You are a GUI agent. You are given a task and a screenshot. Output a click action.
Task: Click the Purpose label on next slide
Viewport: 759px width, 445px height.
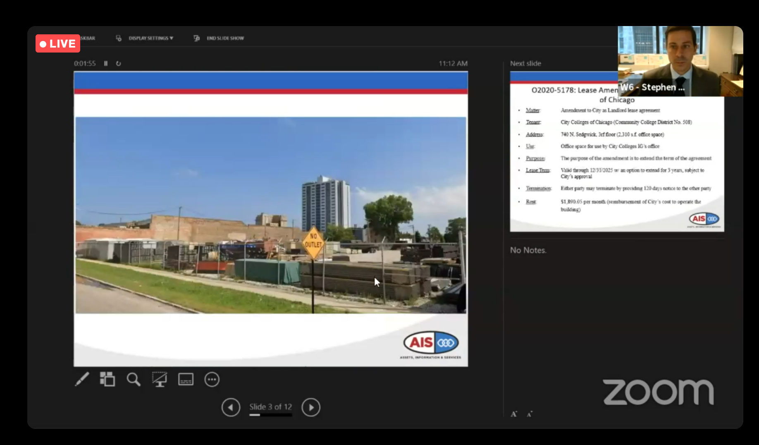click(535, 158)
